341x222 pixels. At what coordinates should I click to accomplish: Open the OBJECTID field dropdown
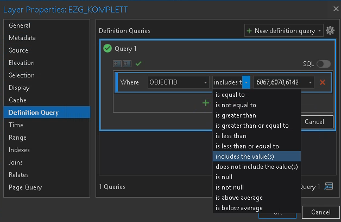point(179,82)
